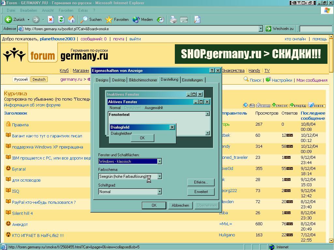This screenshot has height=250, width=334.
Task: Click the Huligano sender name
Action: tap(227, 235)
